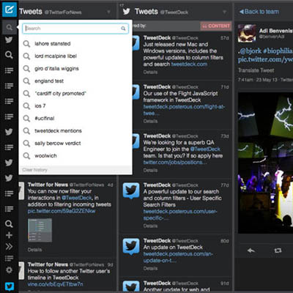Open TweetDeck column options dropdown arrow
Screen dimensions: 293x293
[224, 12]
